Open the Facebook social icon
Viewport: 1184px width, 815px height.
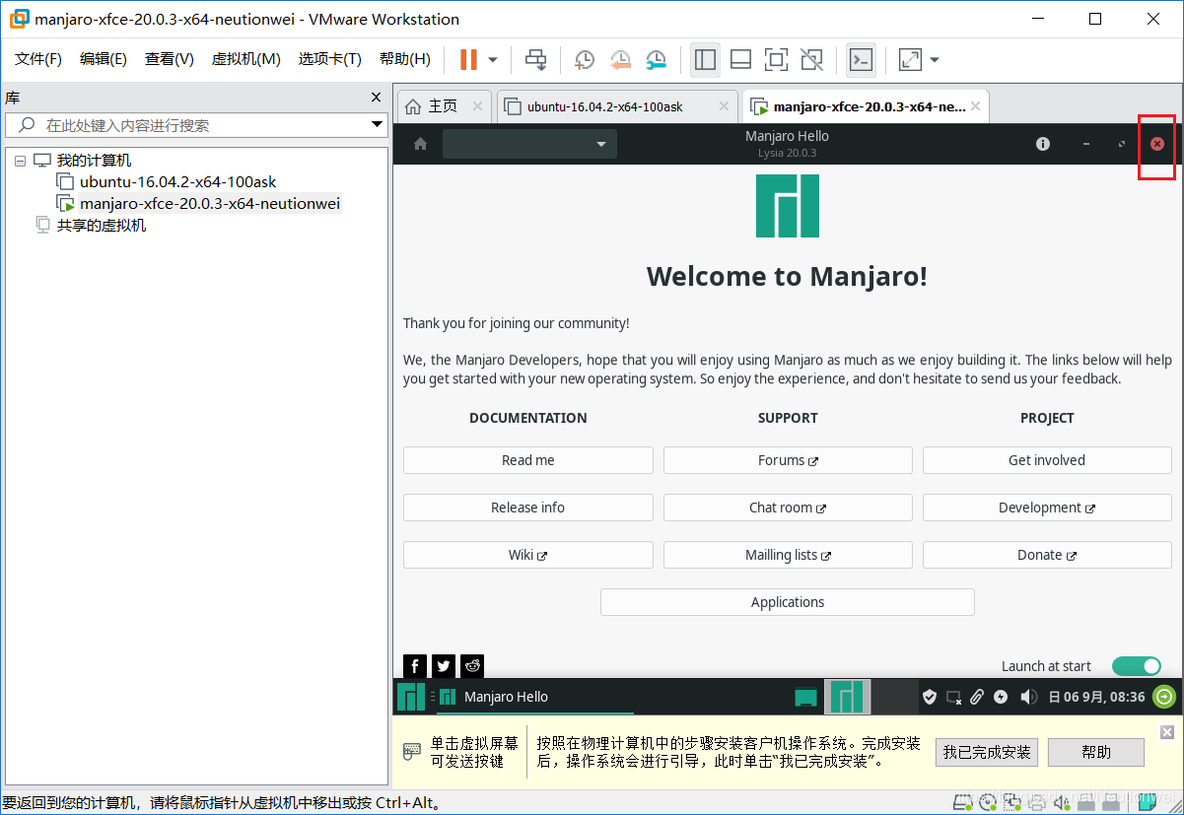(x=415, y=666)
